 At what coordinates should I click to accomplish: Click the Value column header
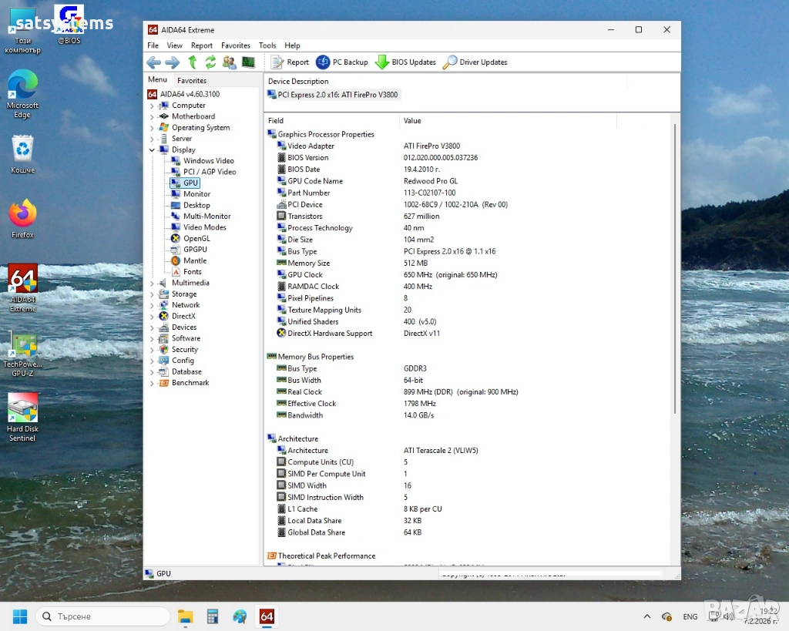(x=413, y=121)
